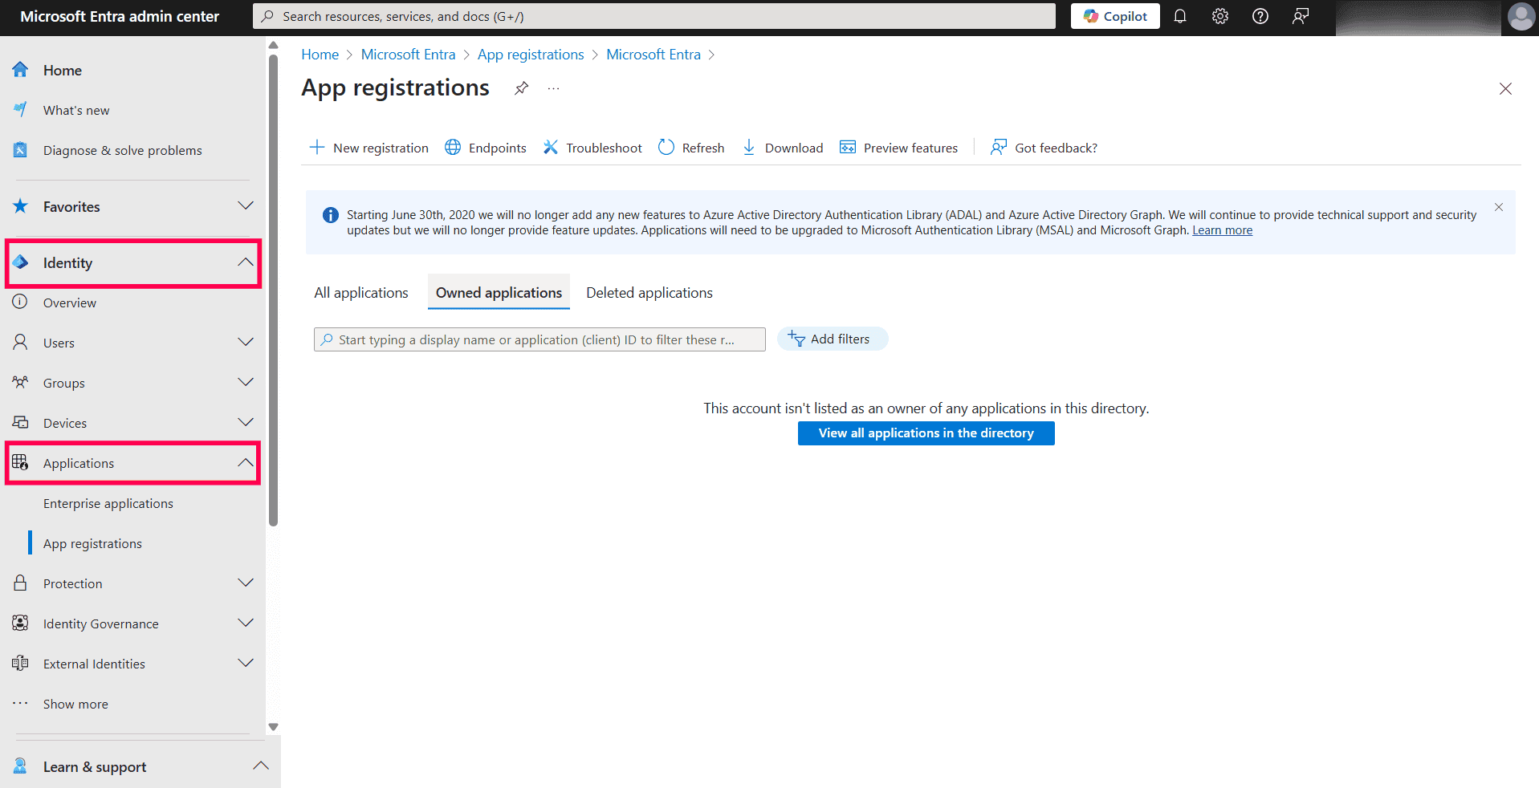Click the Endpoints globe icon
This screenshot has height=788, width=1539.
tap(453, 147)
